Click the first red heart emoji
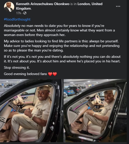 point(50,74)
